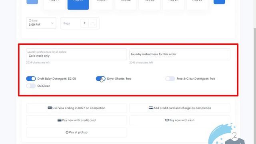Click the card icon on Add credit card
256x144 pixels.
151,108
